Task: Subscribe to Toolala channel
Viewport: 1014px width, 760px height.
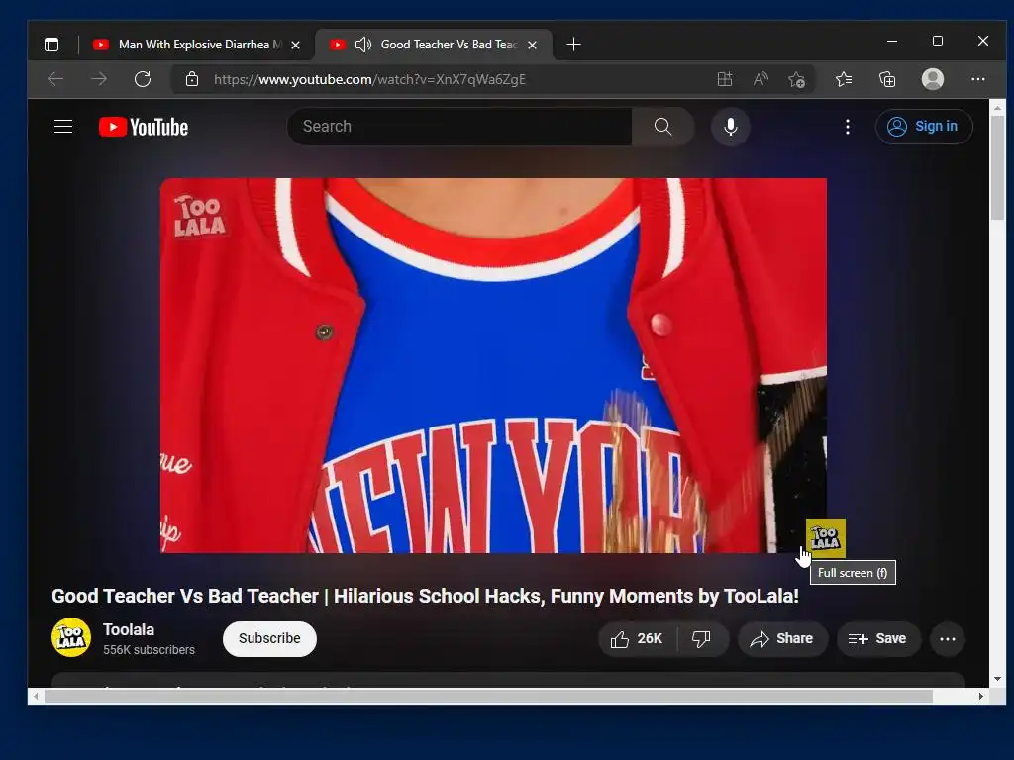Action: 269,638
